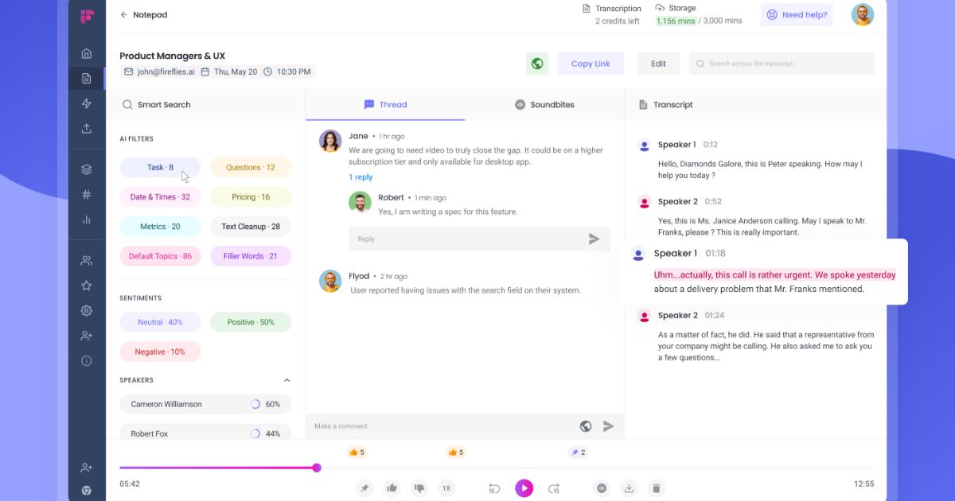Switch to the Soundbites tab
Screen dimensions: 955x501
click(544, 104)
